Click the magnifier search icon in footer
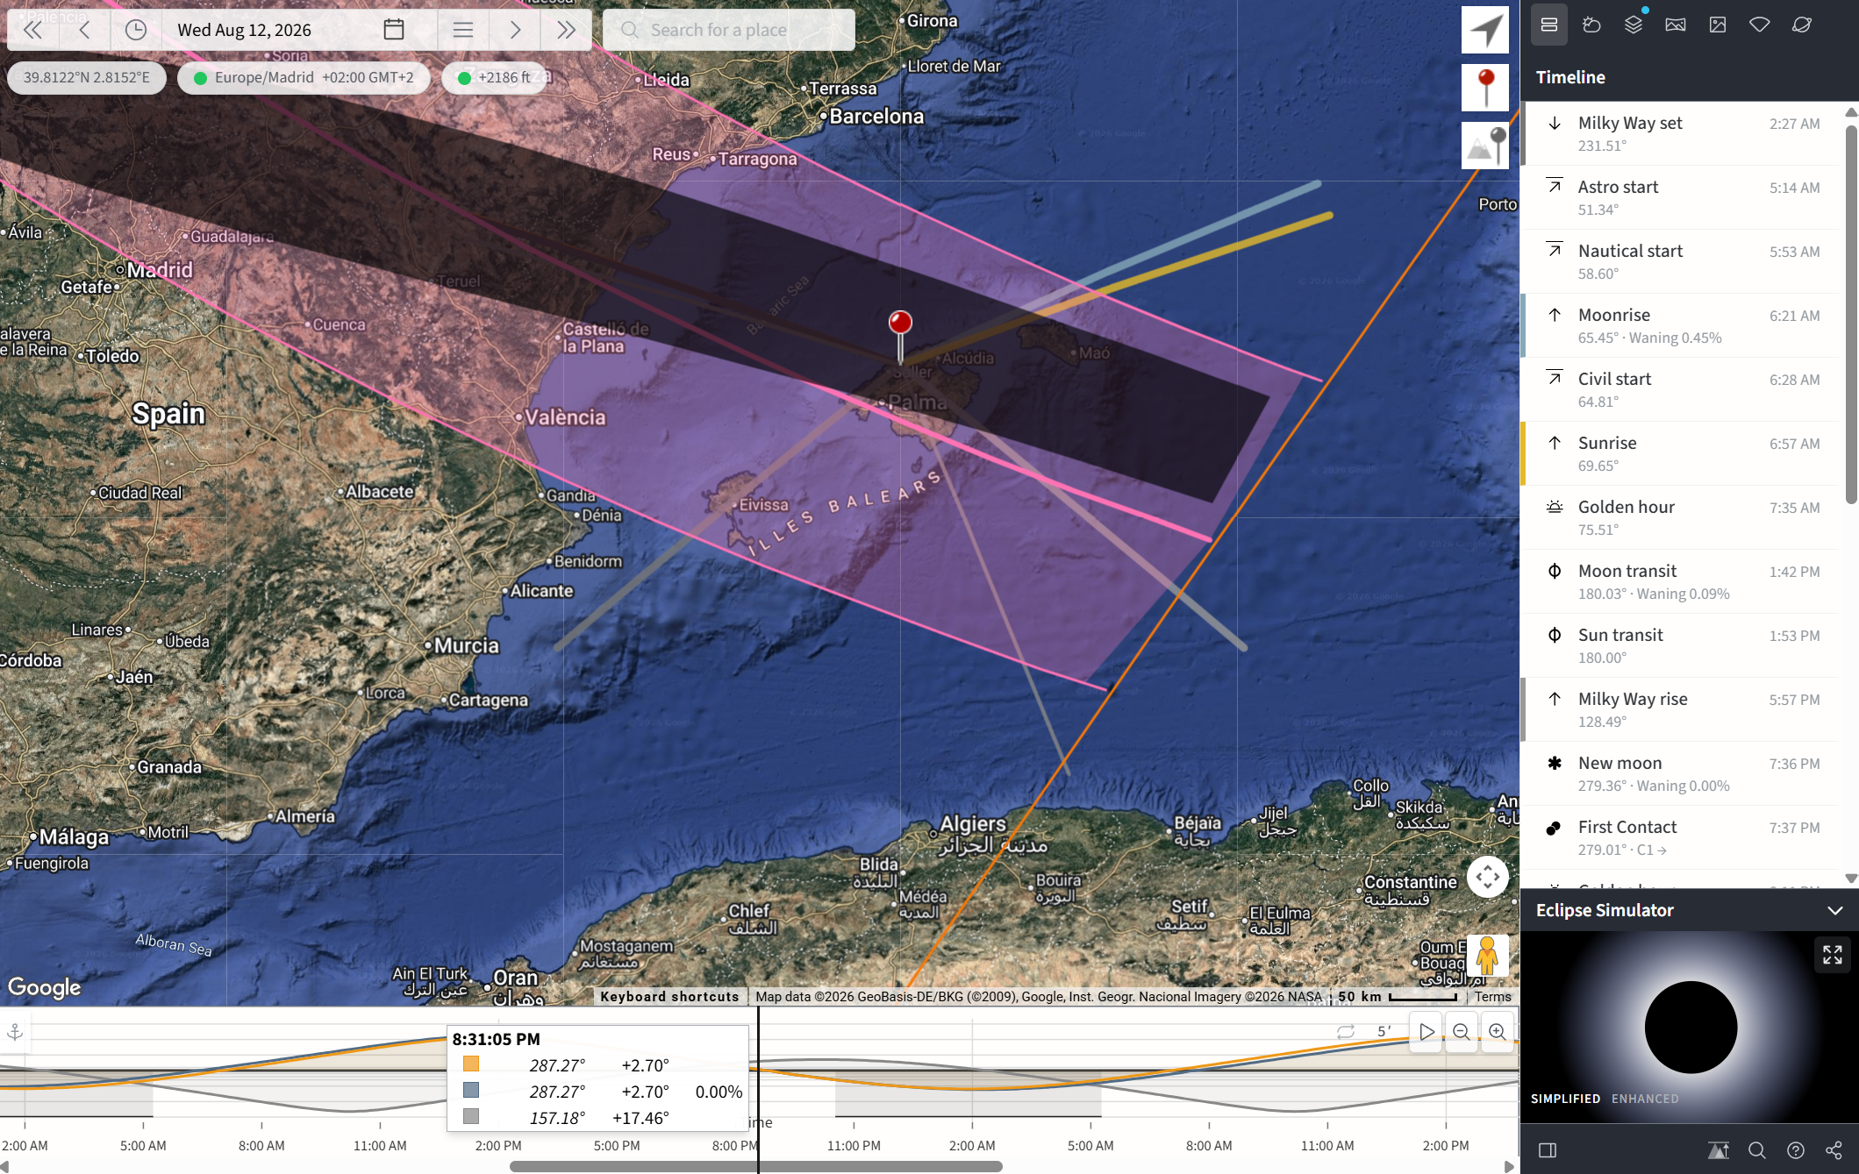The width and height of the screenshot is (1859, 1174). pos(1756,1150)
